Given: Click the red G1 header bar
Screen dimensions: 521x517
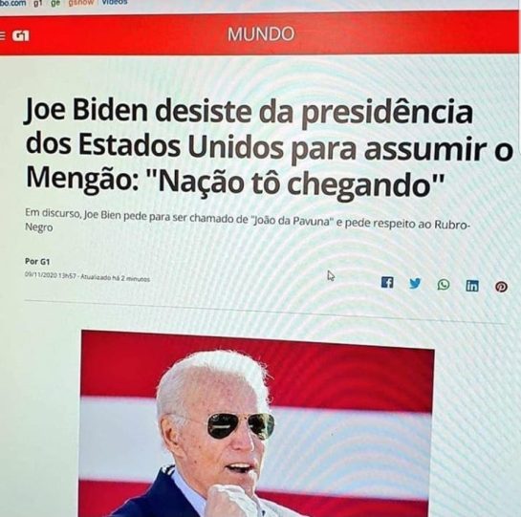Looking at the screenshot, I should point(259,34).
